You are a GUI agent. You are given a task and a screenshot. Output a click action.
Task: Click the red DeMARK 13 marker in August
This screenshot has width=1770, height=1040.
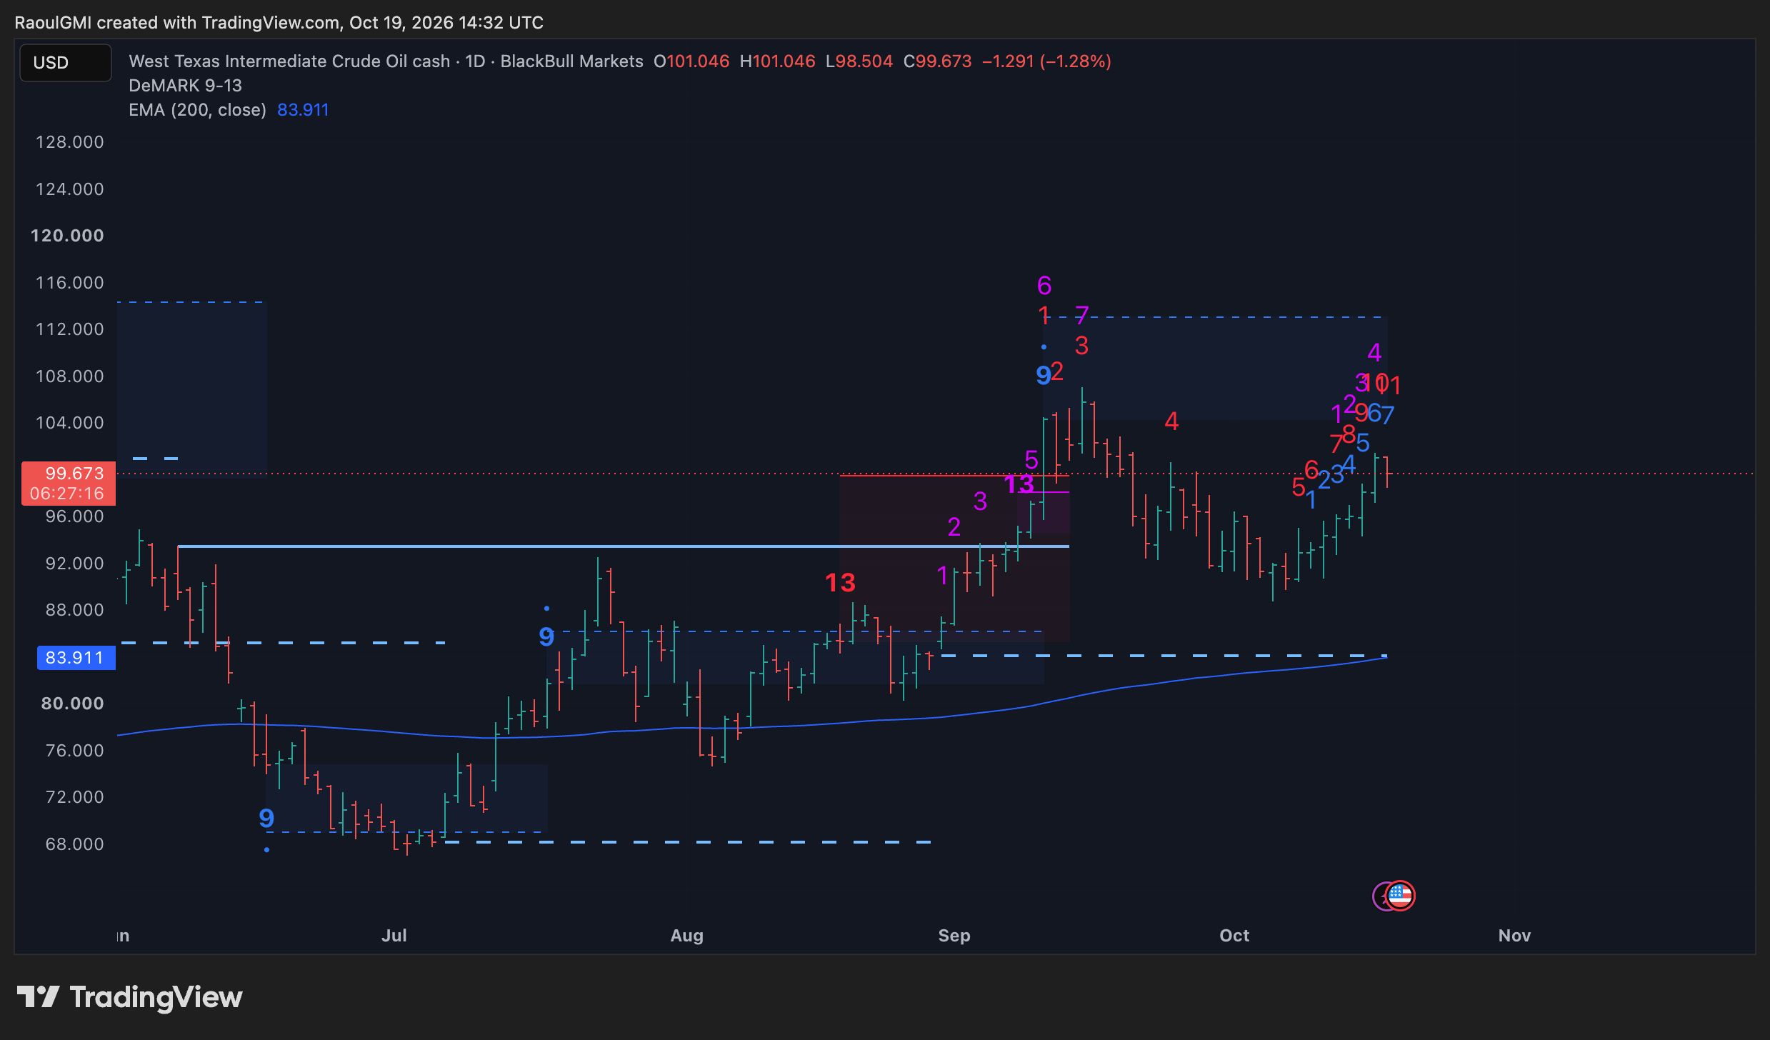click(x=841, y=583)
